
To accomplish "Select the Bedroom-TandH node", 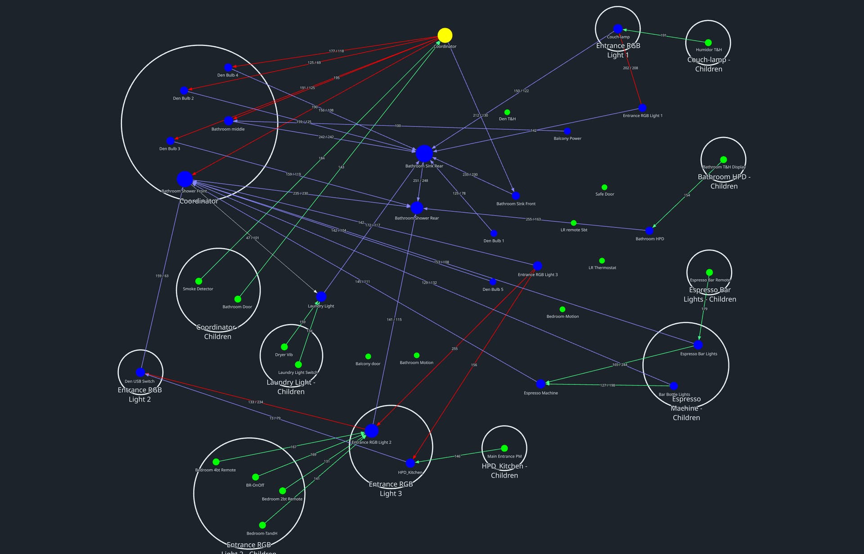I will click(262, 525).
